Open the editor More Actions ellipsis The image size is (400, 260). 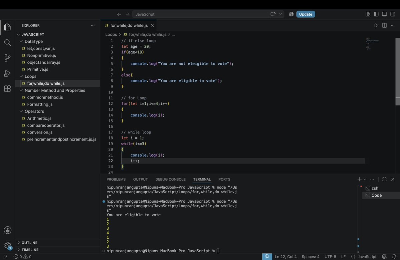tap(393, 25)
